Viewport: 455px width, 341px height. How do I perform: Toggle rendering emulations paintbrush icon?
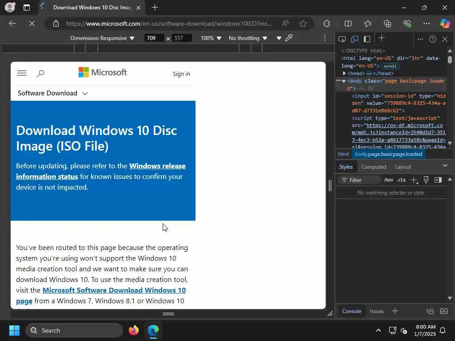pos(426,180)
